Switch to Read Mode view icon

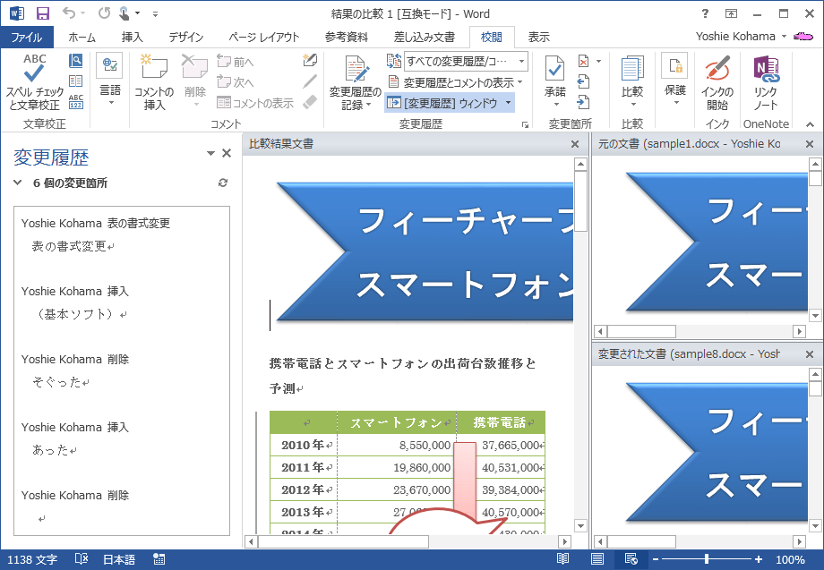(x=562, y=559)
